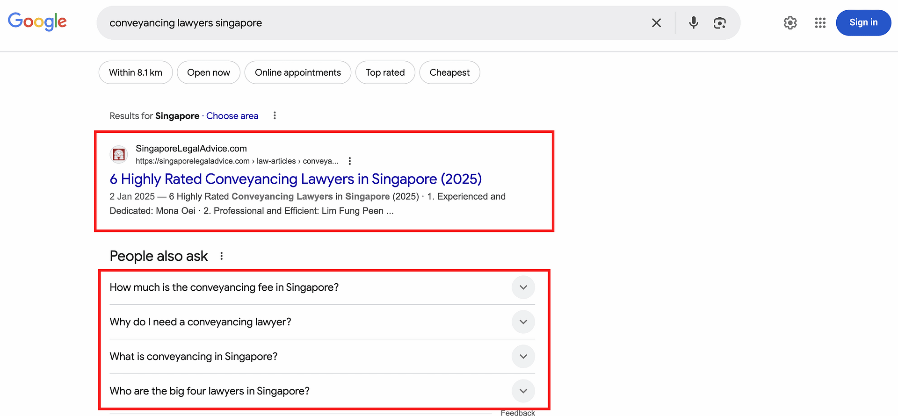Clear the search query with X icon
The image size is (898, 416).
tap(656, 23)
